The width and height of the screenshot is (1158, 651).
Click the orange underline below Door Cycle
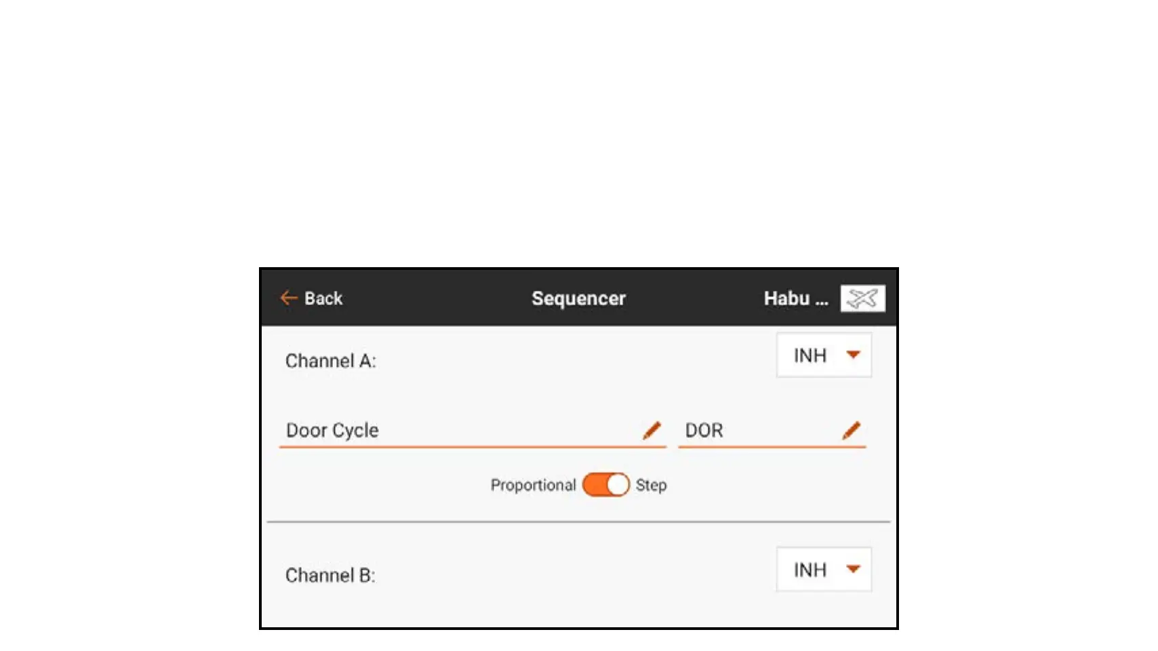tap(473, 447)
